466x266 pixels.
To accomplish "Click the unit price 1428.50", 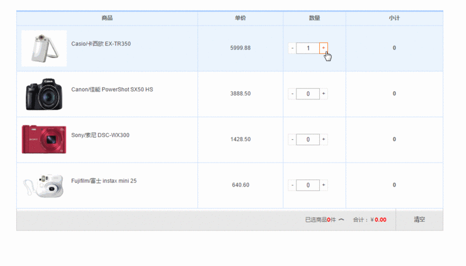I will click(241, 139).
